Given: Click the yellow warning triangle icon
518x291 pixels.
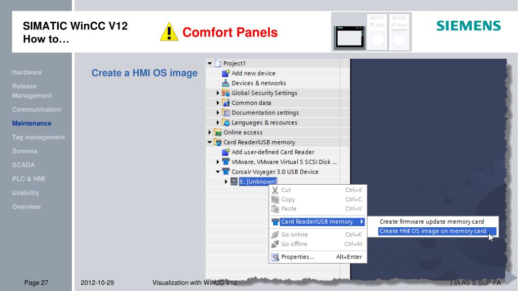Looking at the screenshot, I should point(169,32).
